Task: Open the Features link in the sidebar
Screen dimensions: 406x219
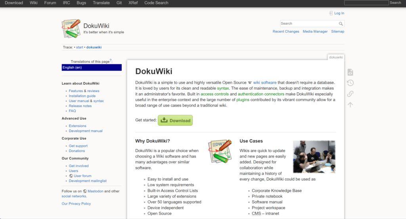Action: click(x=76, y=91)
